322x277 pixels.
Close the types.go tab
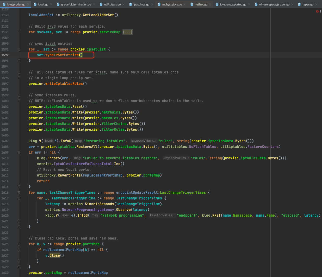click(x=316, y=4)
